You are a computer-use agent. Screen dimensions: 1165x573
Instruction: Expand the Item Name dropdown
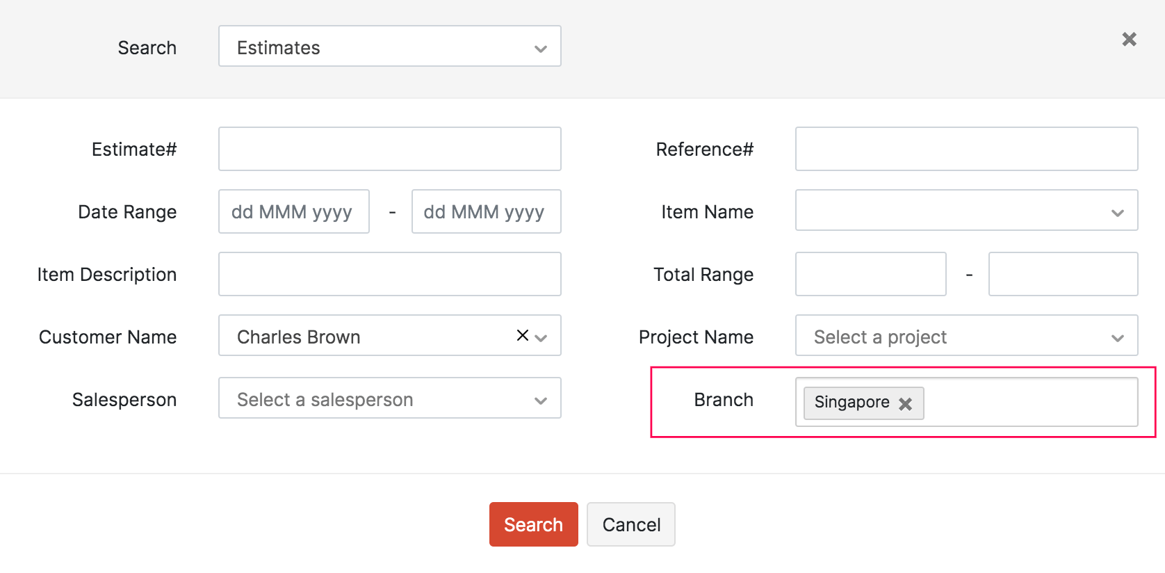(x=966, y=211)
